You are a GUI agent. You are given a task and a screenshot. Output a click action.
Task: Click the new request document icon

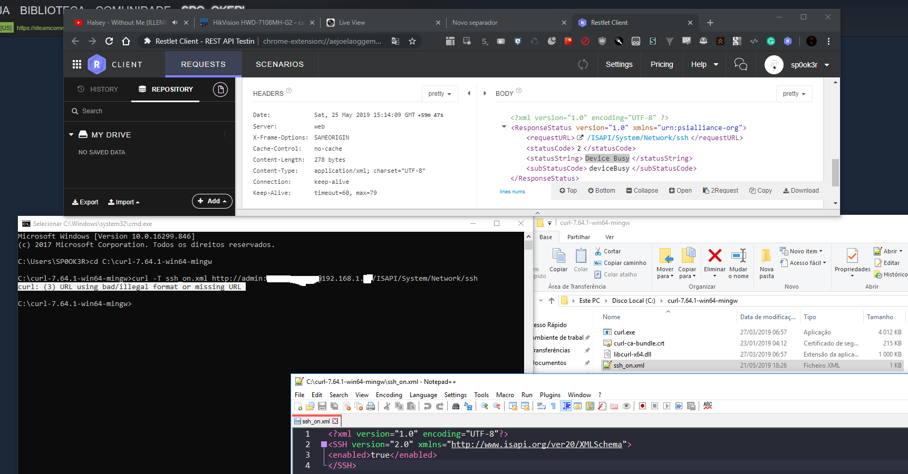[x=220, y=90]
